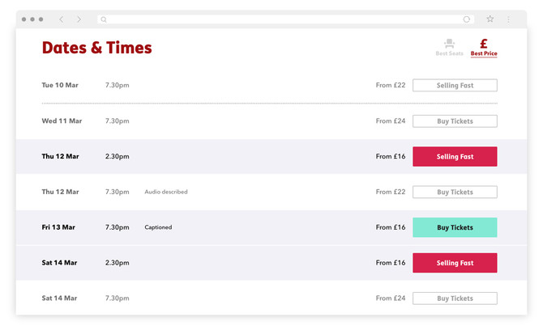
Task: Click Selling Fast for Tue 10 Mar
Action: [x=455, y=86]
